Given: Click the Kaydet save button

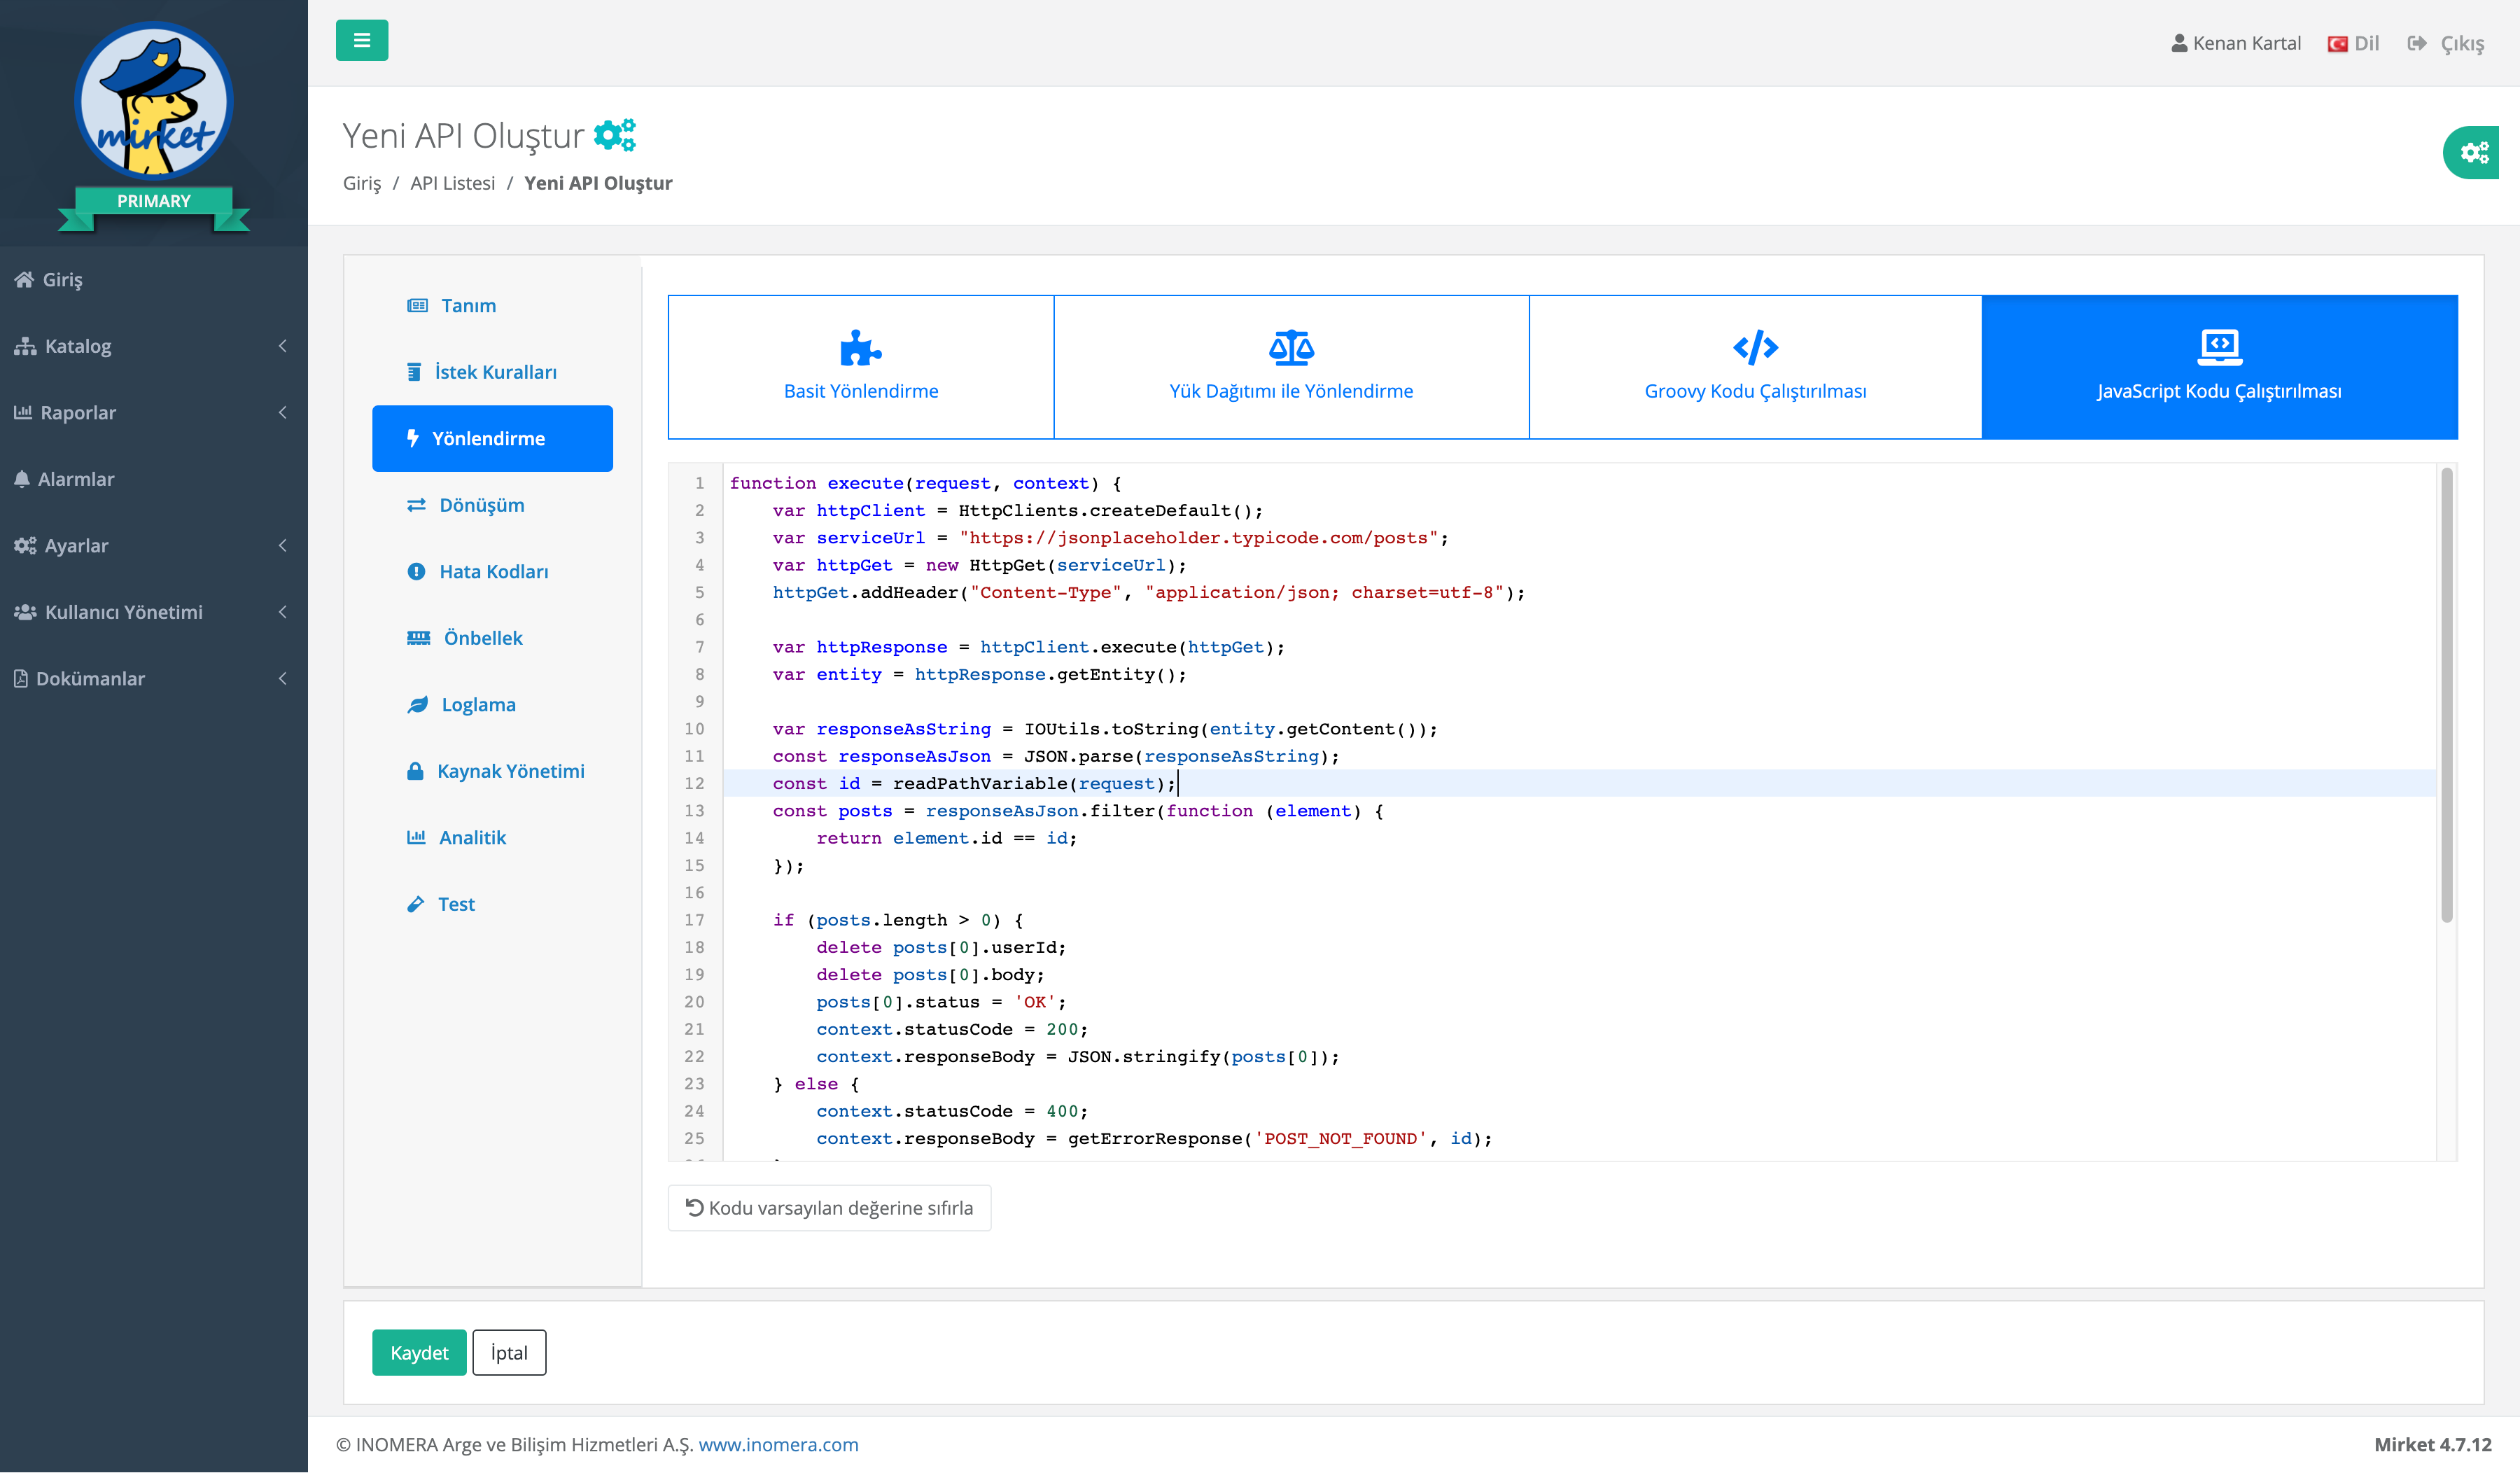Looking at the screenshot, I should 419,1352.
